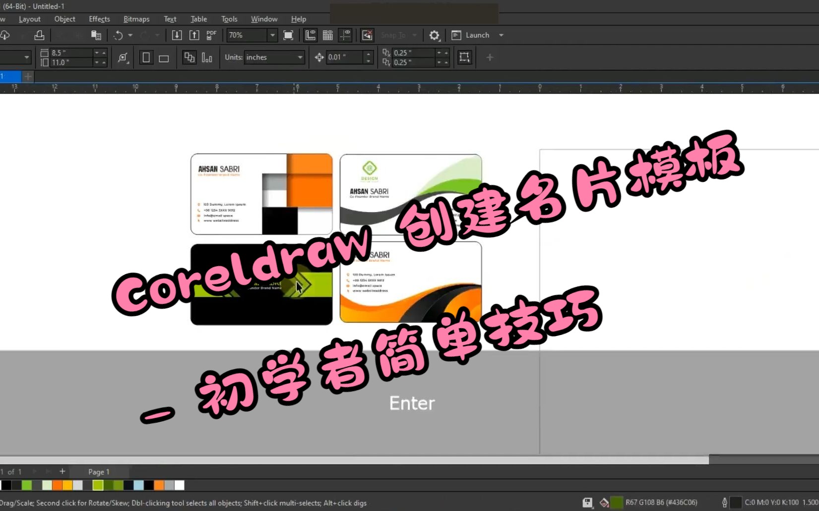Select the black and green business card
The image size is (819, 511).
click(261, 284)
